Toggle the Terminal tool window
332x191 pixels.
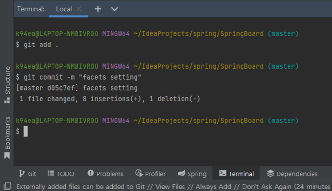pos(236,174)
